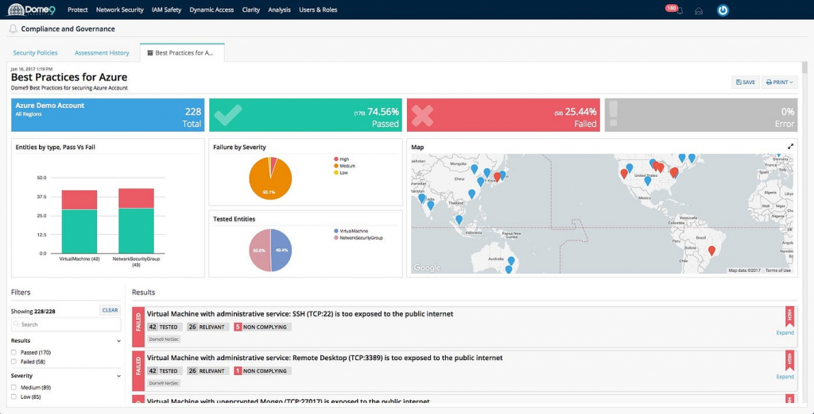Open the Network Security menu
Image resolution: width=814 pixels, height=414 pixels.
point(119,10)
